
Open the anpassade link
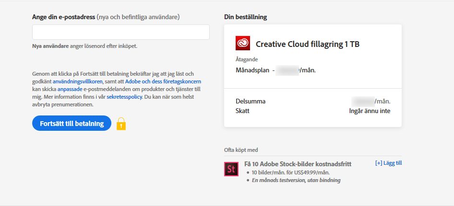70,89
